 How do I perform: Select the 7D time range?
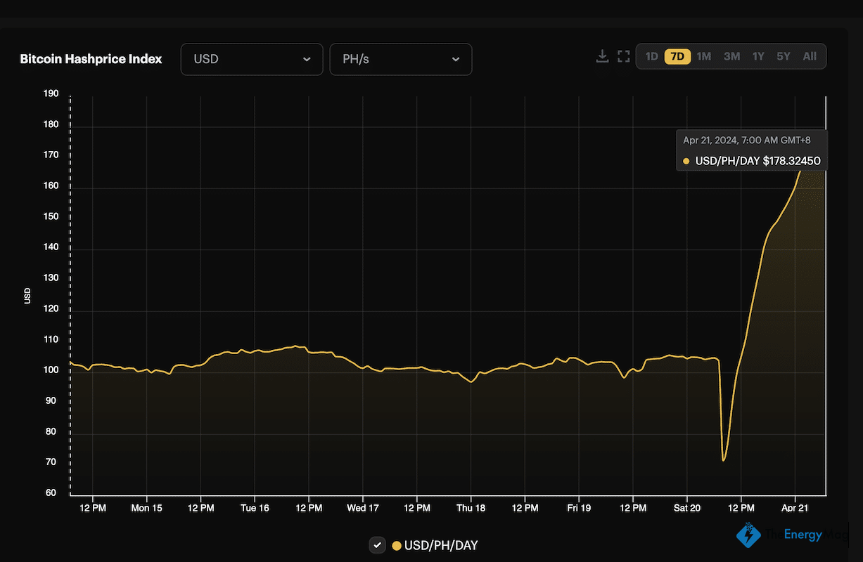click(x=677, y=56)
